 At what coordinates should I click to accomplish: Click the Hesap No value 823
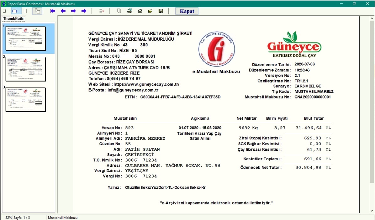129,128
